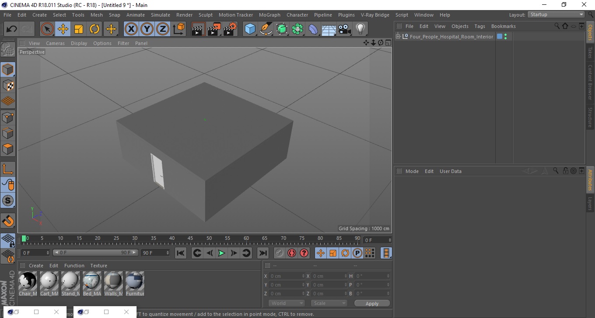
Task: Open Object Manager Tags menu
Action: pos(479,26)
